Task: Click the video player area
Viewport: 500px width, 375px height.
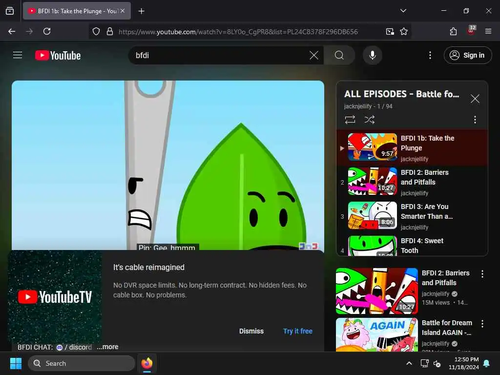Action: click(x=168, y=165)
